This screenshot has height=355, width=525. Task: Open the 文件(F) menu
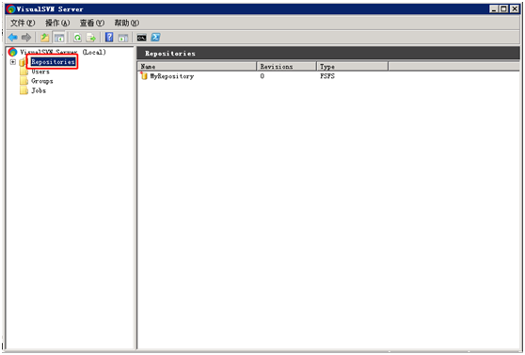coord(23,23)
